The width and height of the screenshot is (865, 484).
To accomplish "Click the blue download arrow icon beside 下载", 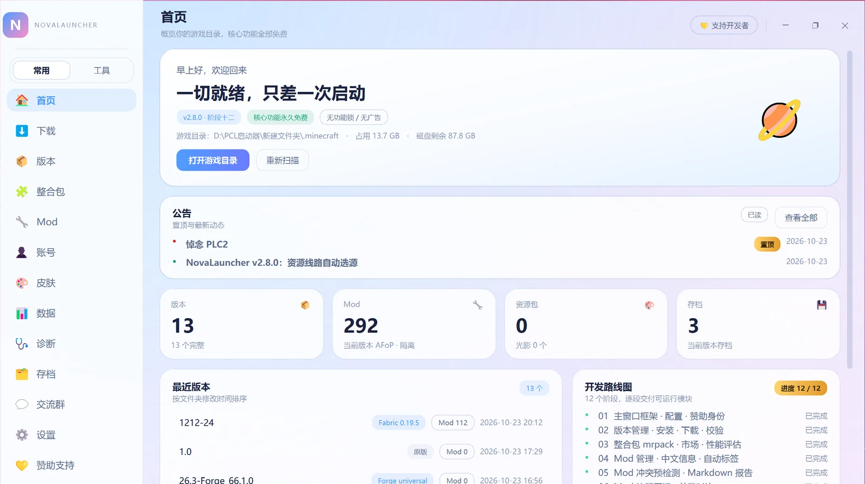I will 22,131.
